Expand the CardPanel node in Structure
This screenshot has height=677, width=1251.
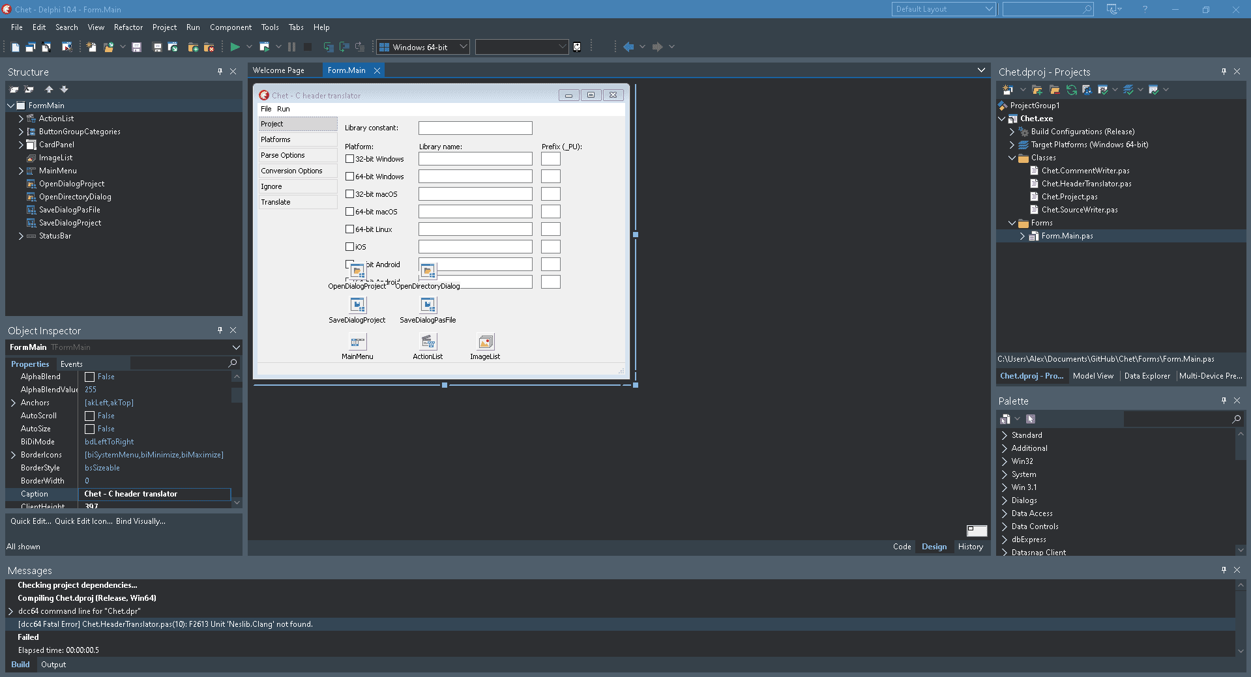pos(21,145)
